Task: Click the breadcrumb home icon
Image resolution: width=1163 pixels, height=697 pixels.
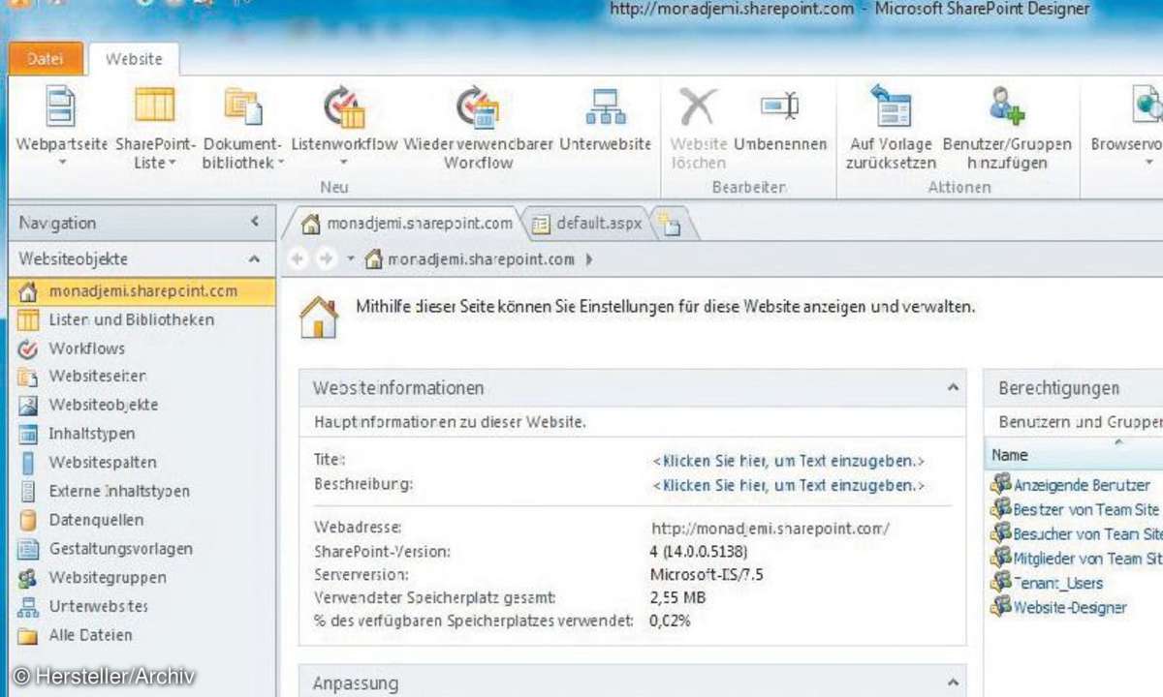Action: pyautogui.click(x=373, y=259)
